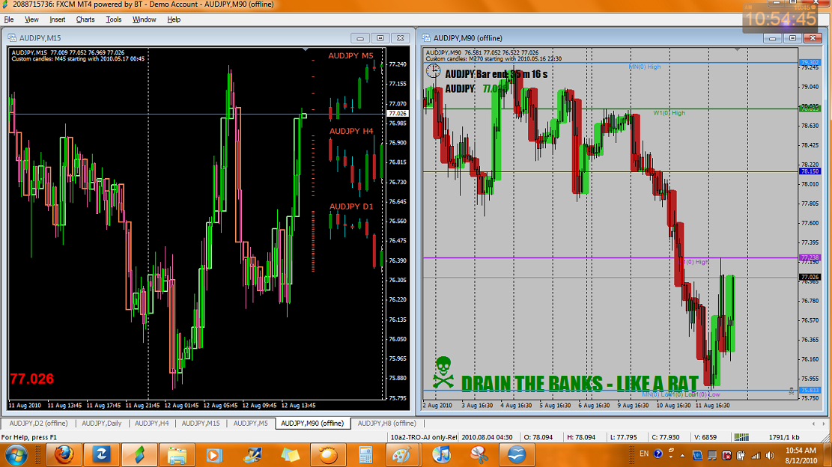
Task: Click the red 77.026 price text
Action: (32, 379)
